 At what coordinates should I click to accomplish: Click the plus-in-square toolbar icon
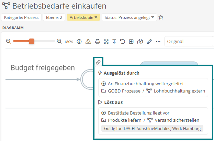(131, 41)
